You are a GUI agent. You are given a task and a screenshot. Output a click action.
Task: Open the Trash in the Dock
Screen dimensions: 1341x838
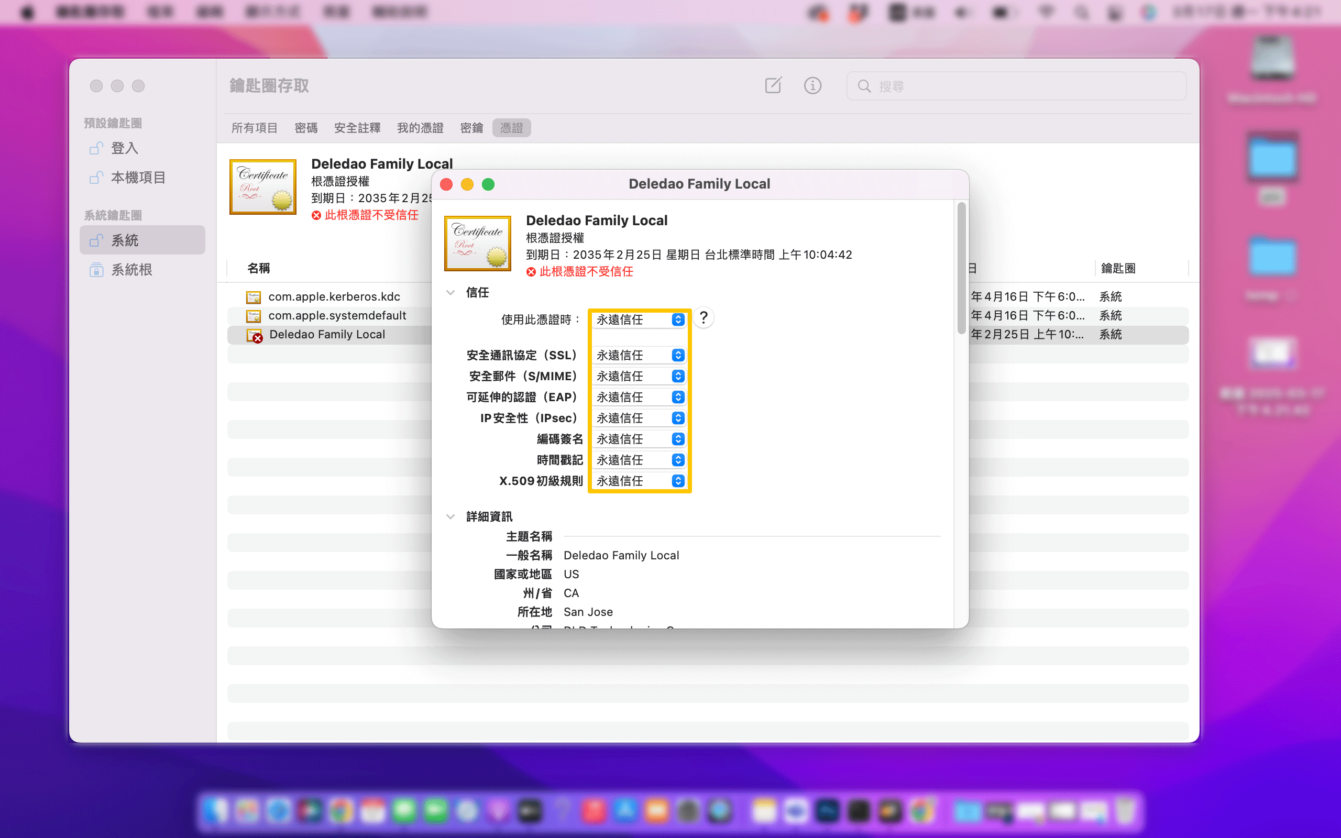pos(1125,810)
